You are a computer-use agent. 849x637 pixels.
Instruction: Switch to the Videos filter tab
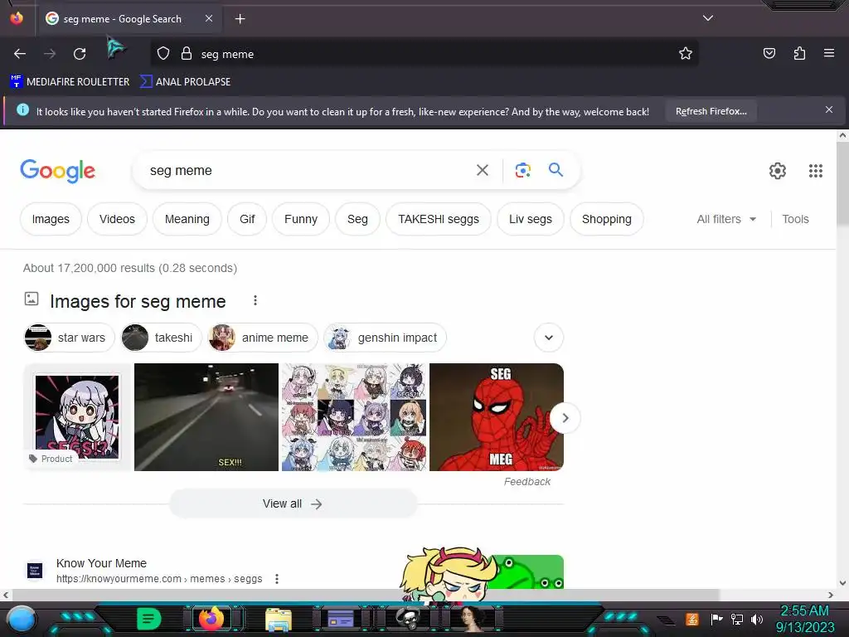117,219
